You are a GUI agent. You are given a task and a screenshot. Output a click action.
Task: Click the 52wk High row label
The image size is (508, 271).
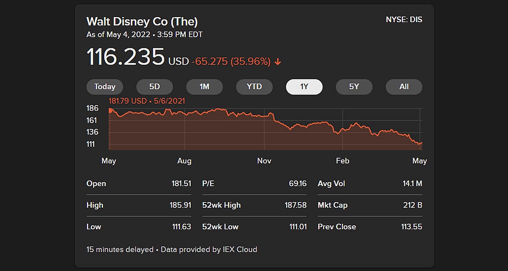click(221, 205)
